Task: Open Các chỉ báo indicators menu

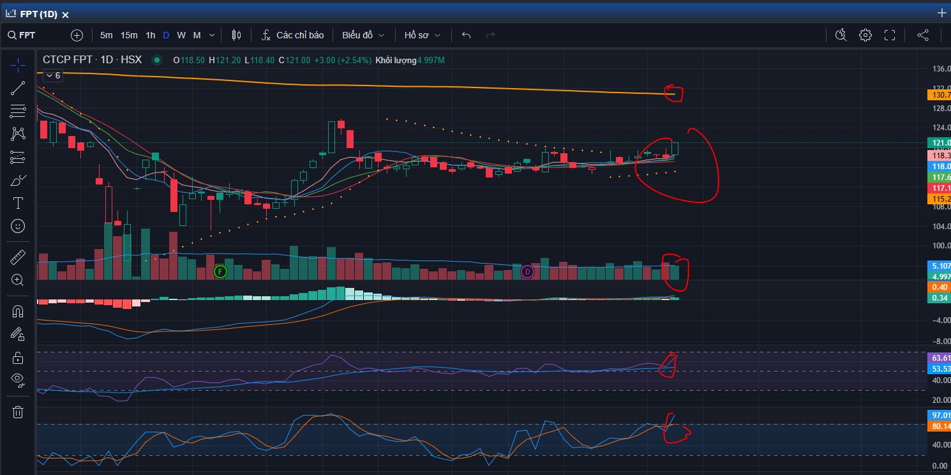Action: (293, 35)
